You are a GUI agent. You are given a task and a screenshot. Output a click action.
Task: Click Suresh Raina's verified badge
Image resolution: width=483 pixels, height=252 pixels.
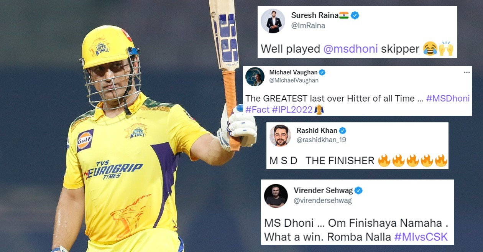[x=355, y=15]
